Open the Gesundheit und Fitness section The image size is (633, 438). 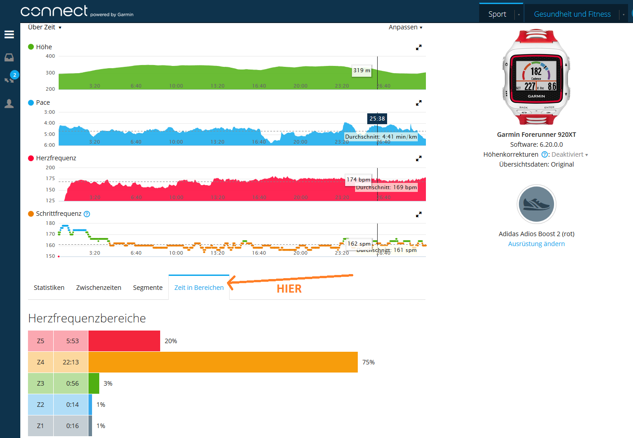pos(572,14)
